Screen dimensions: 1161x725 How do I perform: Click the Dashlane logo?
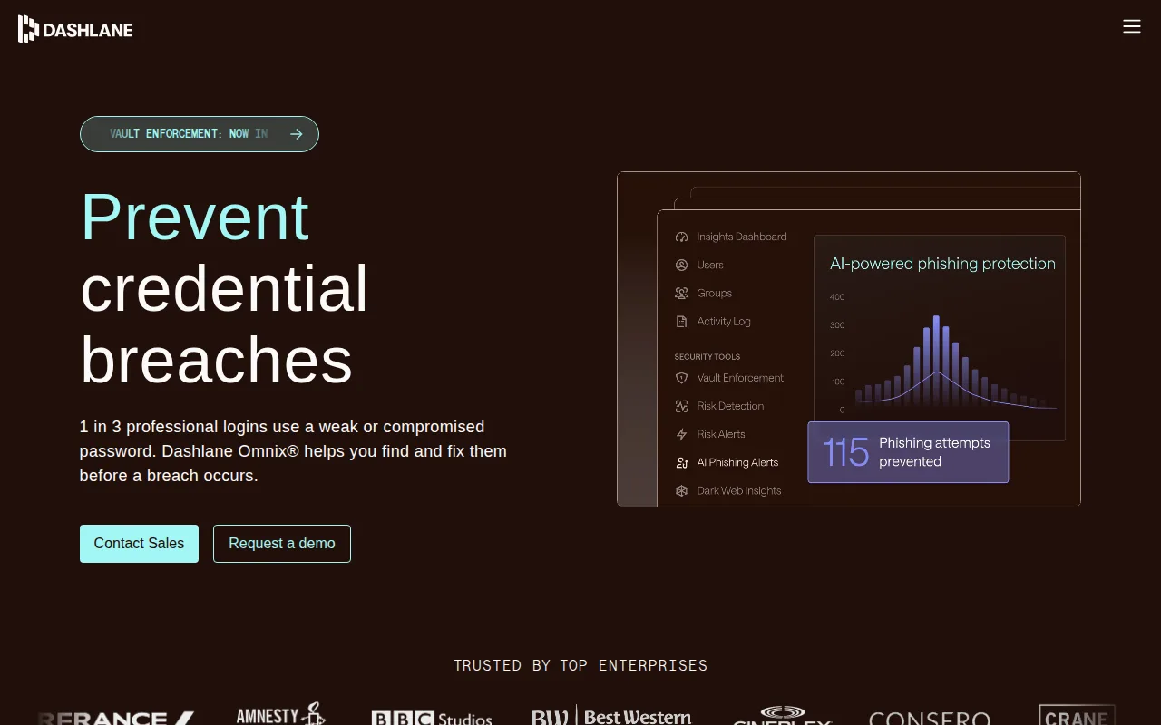75,29
